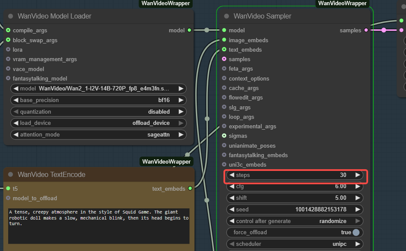Click the steps value 30
This screenshot has width=406, height=251.
(x=343, y=175)
